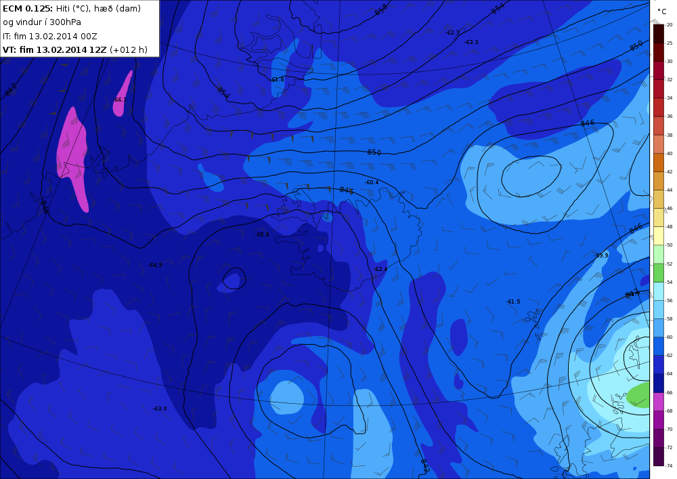Click the 850 contour label above the -60.4 value

pyautogui.click(x=374, y=152)
